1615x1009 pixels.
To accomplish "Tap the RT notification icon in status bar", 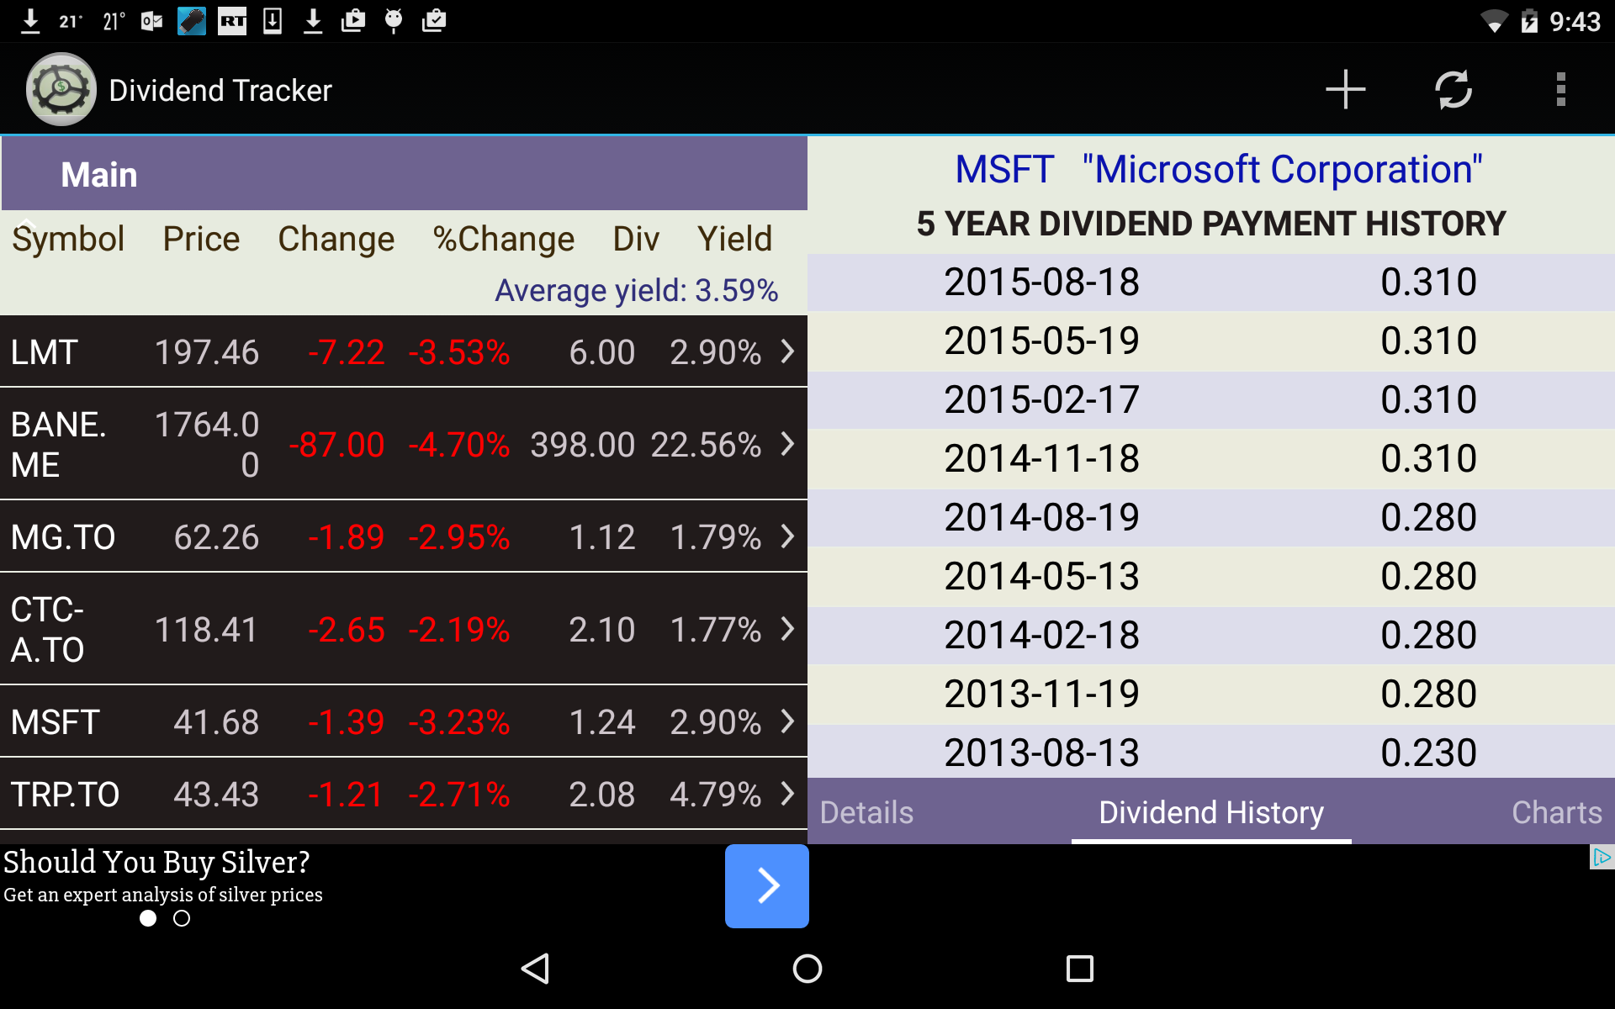I will click(x=232, y=21).
